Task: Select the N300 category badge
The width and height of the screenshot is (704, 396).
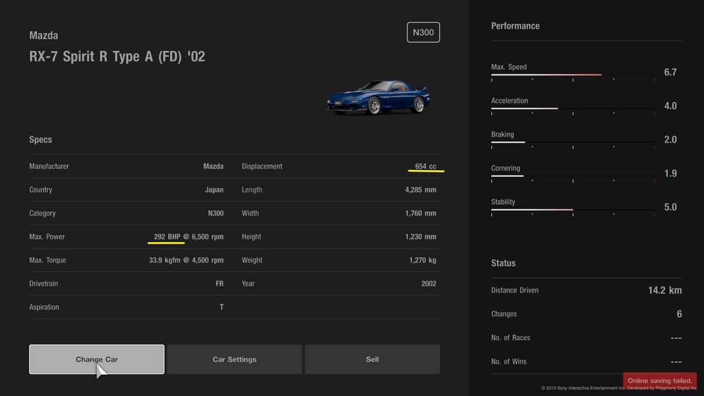Action: point(423,32)
